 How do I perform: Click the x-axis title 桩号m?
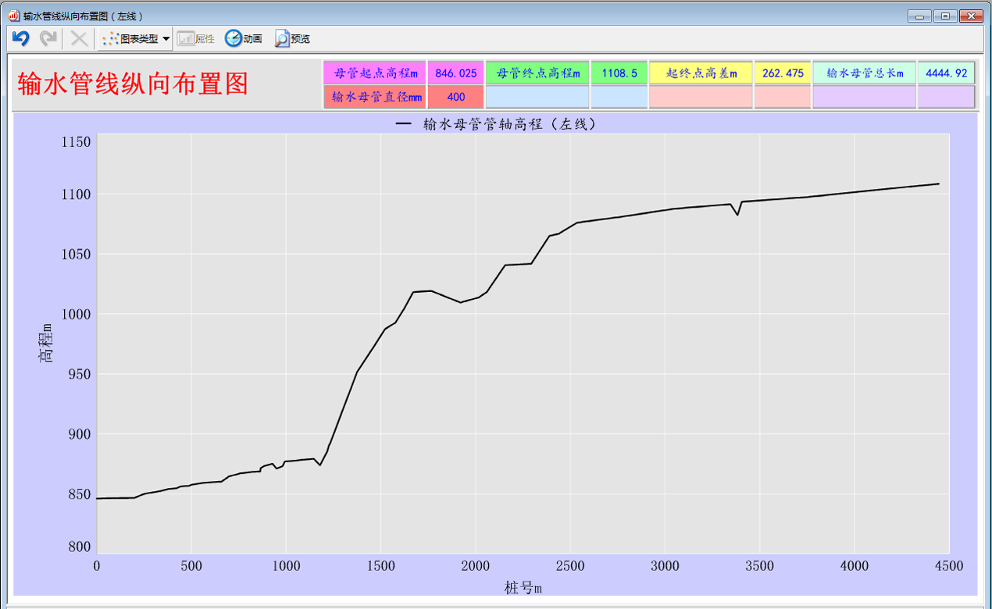[523, 588]
